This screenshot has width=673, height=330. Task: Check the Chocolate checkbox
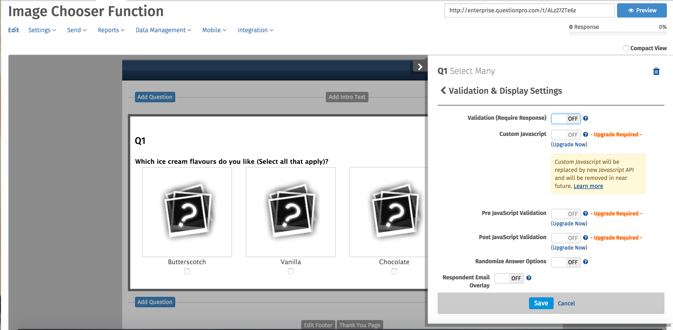[394, 271]
